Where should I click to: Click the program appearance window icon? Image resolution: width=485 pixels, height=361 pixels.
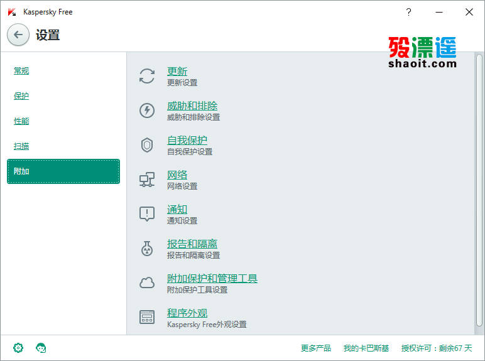click(x=147, y=317)
